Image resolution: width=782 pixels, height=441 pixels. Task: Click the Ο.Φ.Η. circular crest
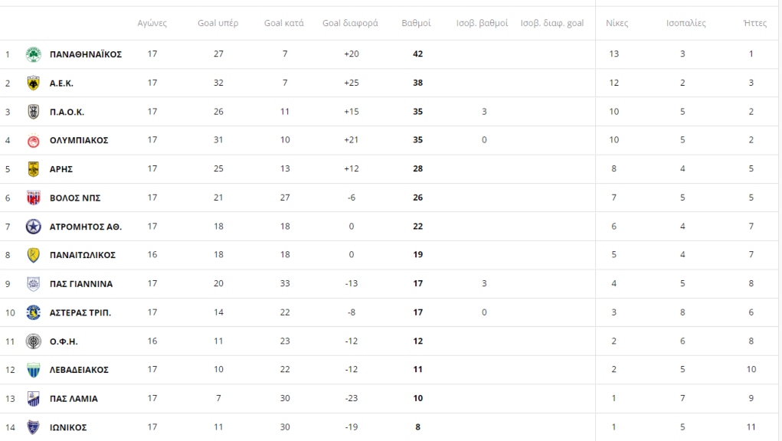point(34,341)
